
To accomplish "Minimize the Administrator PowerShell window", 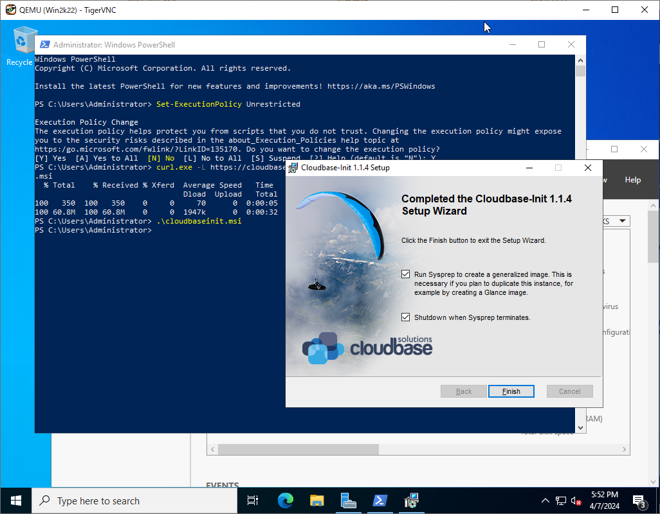I will click(x=513, y=44).
